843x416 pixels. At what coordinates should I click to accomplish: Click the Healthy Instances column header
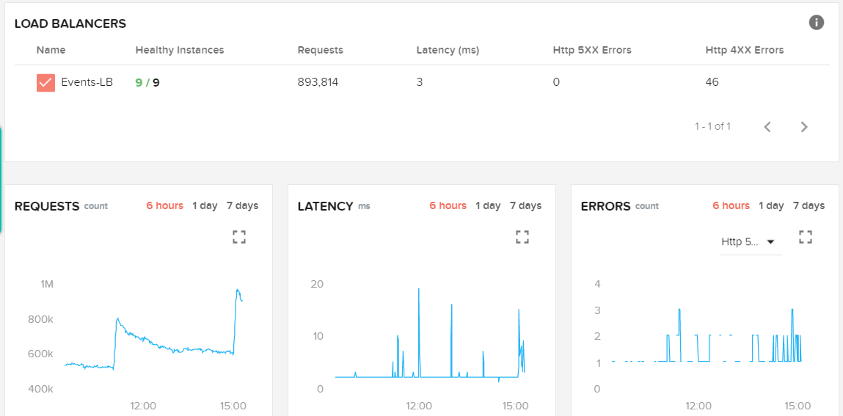180,50
